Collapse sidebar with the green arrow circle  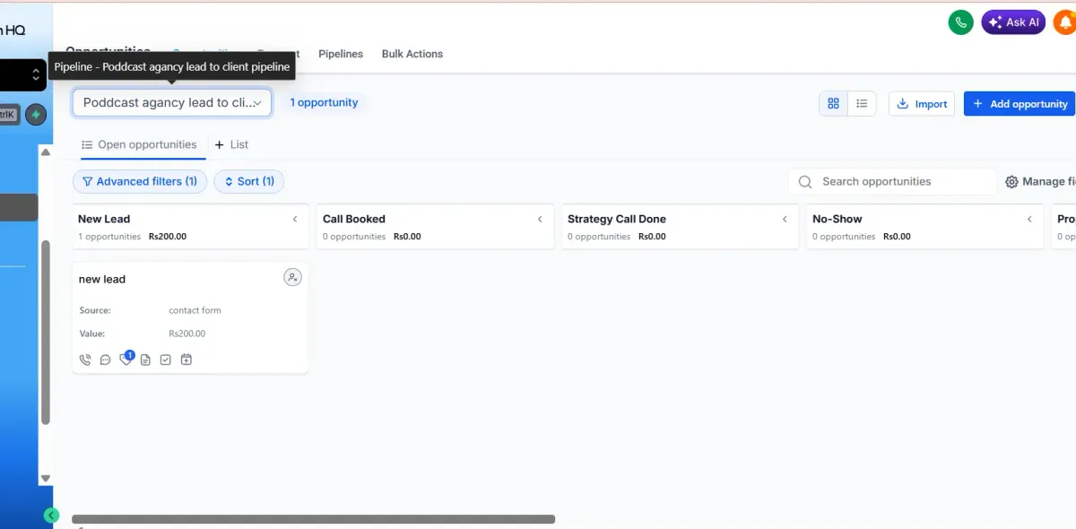(51, 515)
